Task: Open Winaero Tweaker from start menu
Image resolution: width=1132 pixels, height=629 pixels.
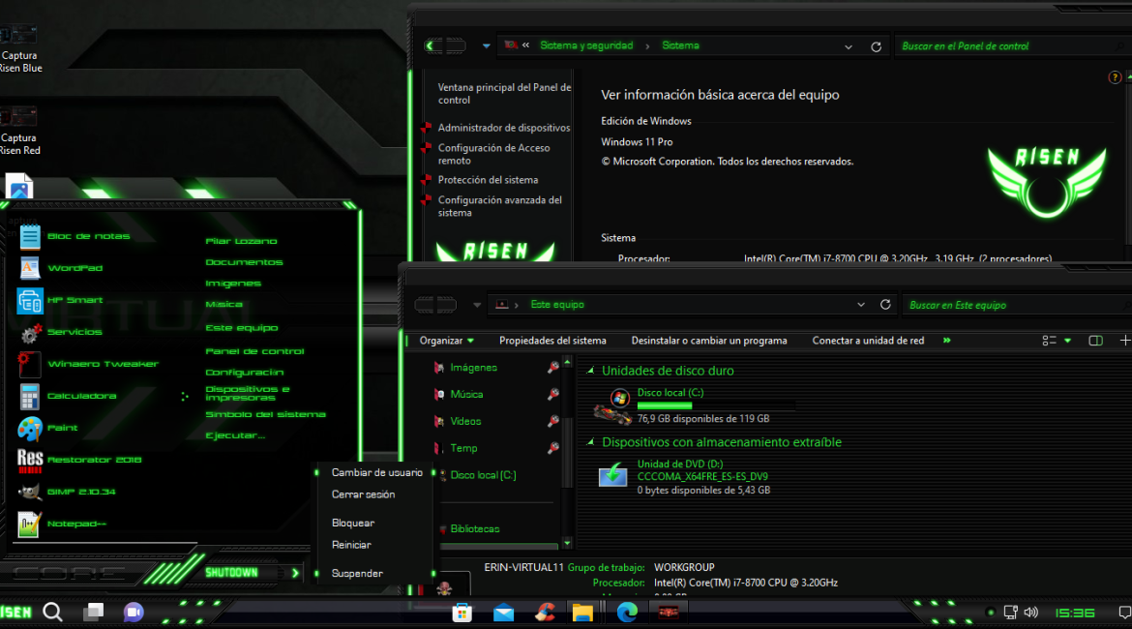Action: (x=102, y=364)
